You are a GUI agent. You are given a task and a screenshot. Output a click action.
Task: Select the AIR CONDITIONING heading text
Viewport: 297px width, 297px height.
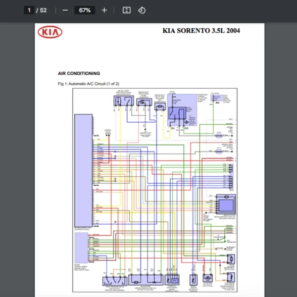(x=79, y=73)
